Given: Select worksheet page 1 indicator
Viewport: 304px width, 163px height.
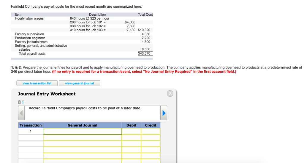Looking at the screenshot, I should click(x=19, y=102).
